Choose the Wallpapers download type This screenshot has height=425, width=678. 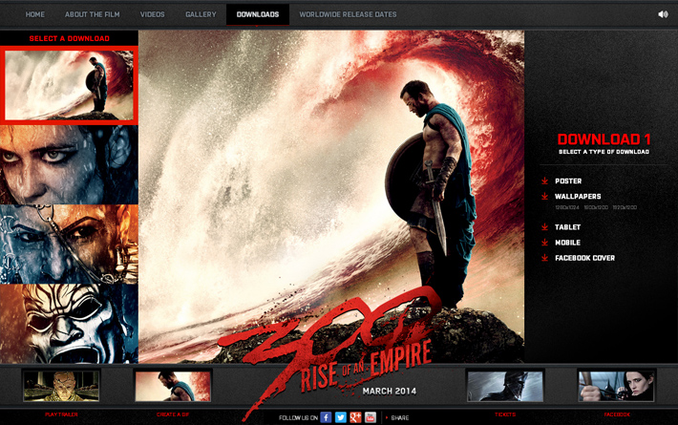tap(578, 197)
